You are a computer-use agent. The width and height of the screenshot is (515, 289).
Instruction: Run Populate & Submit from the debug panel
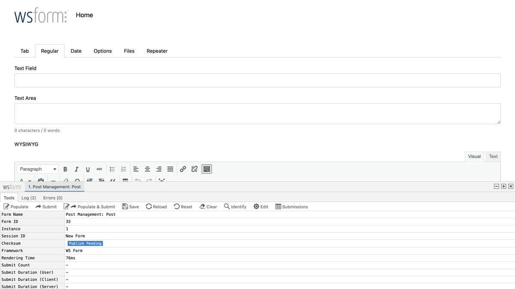coord(89,206)
